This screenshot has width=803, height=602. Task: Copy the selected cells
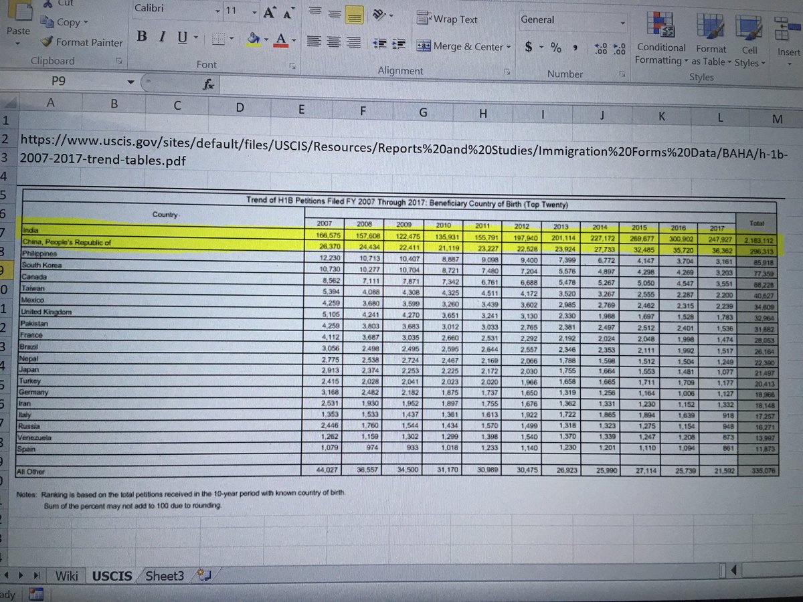pyautogui.click(x=60, y=22)
